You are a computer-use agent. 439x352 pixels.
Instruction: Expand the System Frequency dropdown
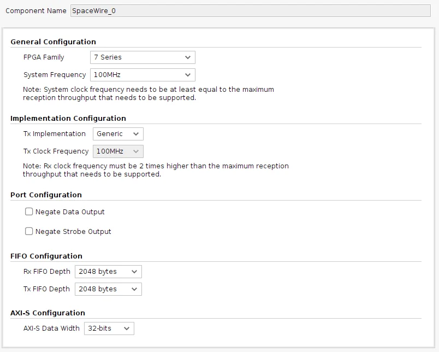pyautogui.click(x=142, y=75)
